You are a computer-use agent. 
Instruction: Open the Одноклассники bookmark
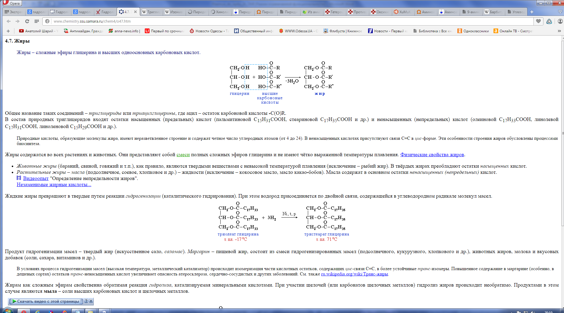(473, 31)
